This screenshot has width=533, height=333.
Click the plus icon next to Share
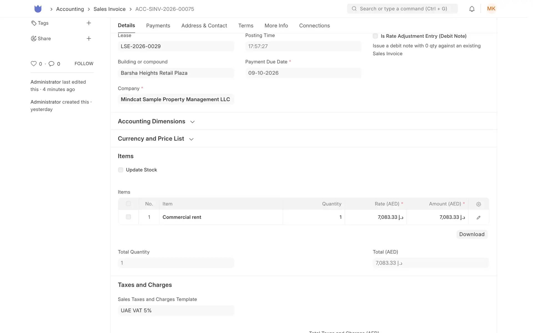click(89, 39)
